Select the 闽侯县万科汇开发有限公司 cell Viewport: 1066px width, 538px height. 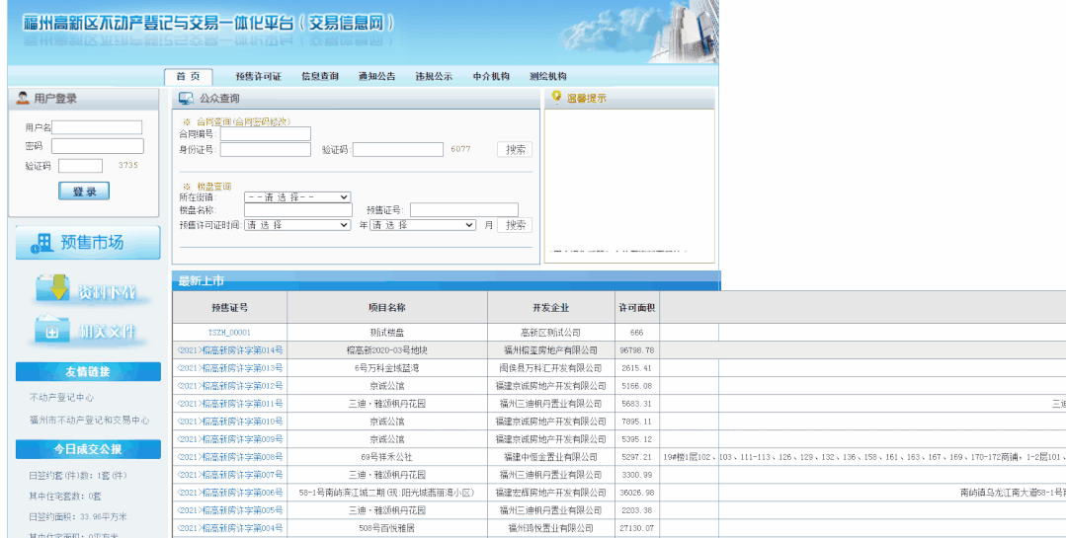click(x=550, y=368)
